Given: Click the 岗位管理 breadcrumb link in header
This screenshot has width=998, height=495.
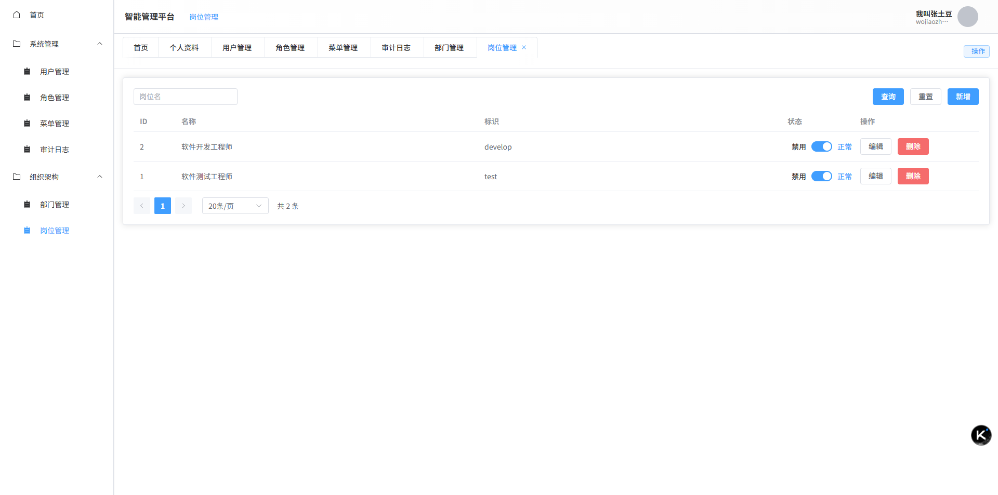Looking at the screenshot, I should coord(204,17).
